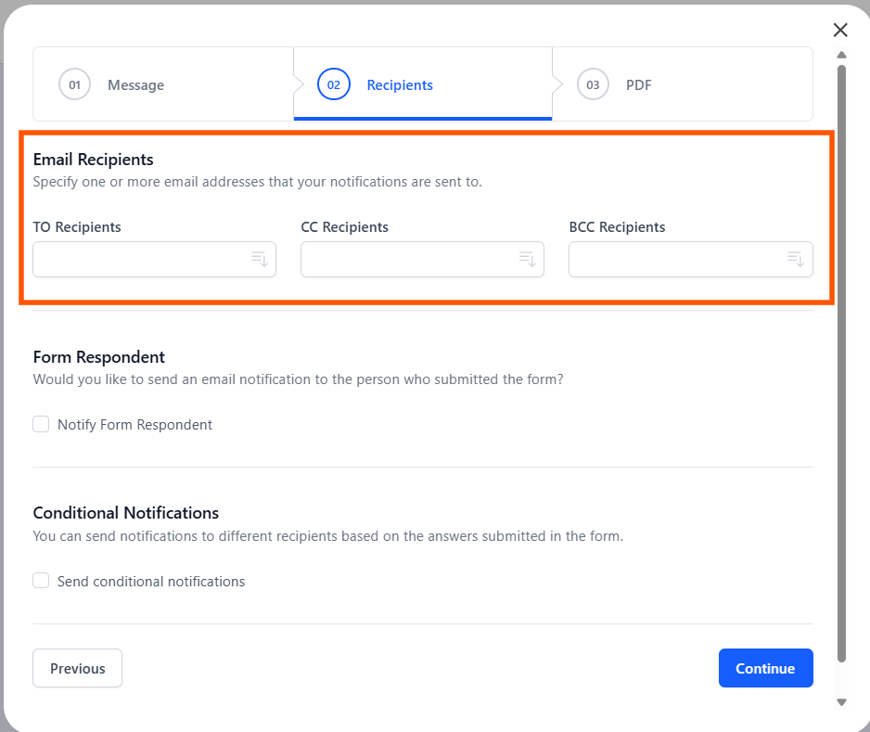Viewport: 870px width, 732px height.
Task: Go back with the Previous button
Action: point(77,668)
